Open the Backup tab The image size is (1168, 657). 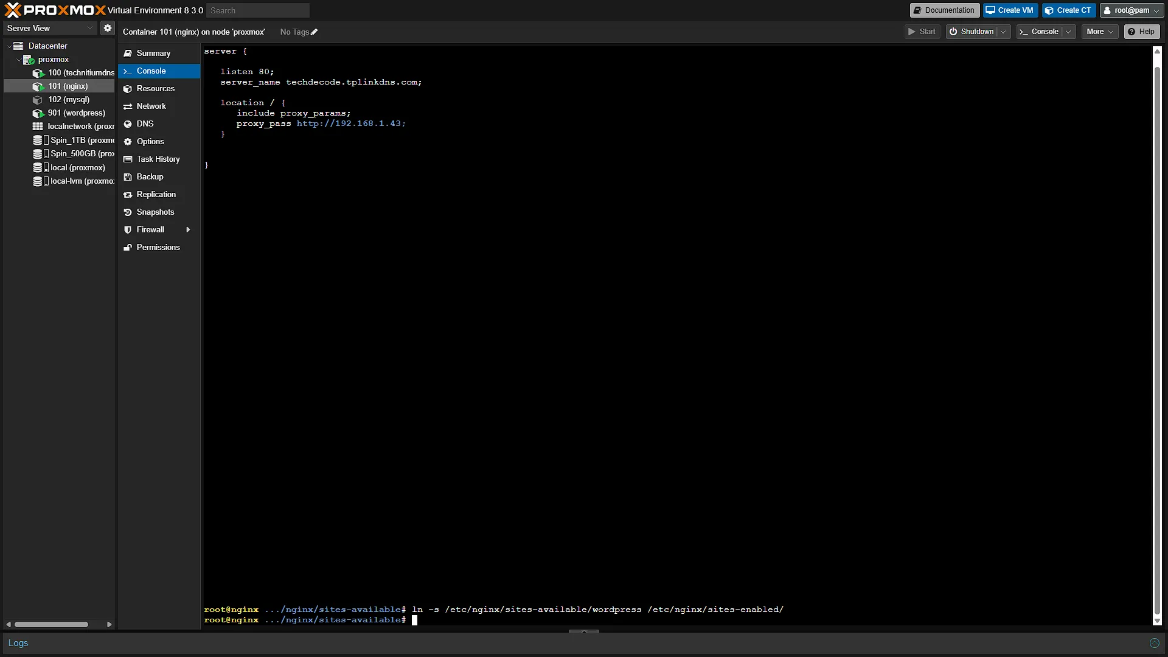coord(159,177)
